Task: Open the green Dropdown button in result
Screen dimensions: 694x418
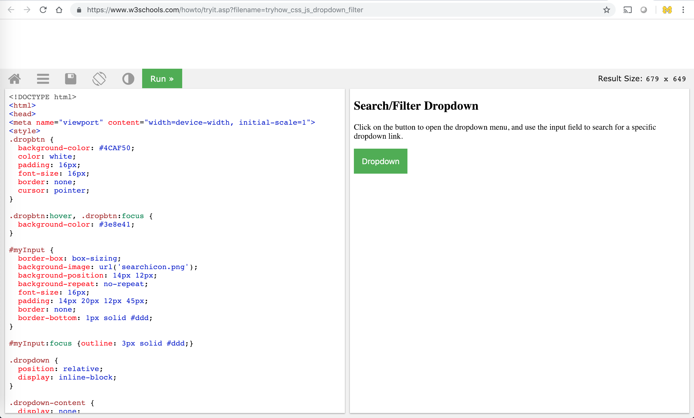Action: pos(380,161)
